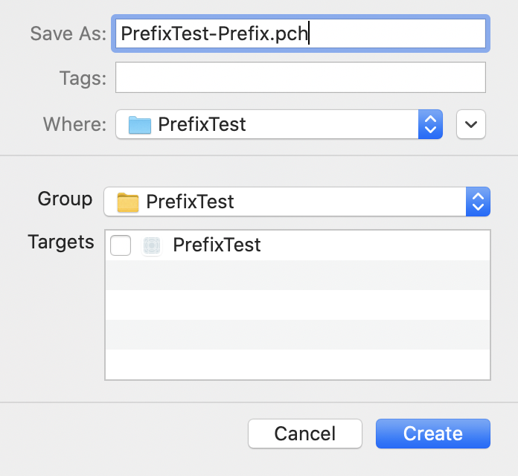Click the PrefixTest target app icon
Screen dimensions: 518x476
(152, 245)
